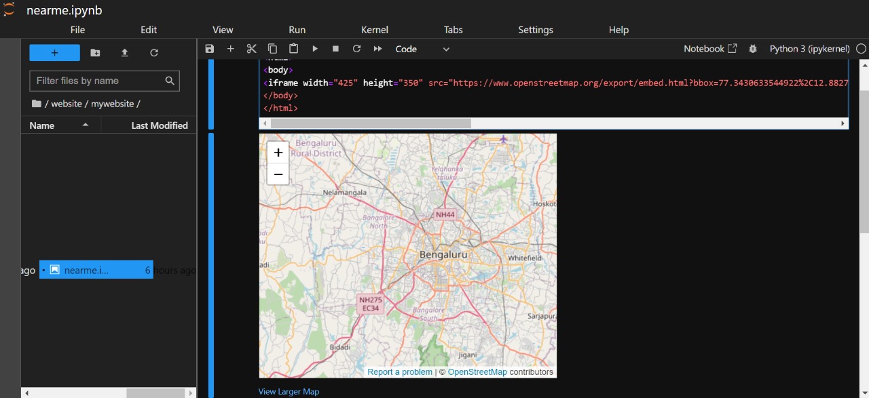Screen dimensions: 869x398
Task: Click the Whitefield label on the map
Action: click(525, 258)
